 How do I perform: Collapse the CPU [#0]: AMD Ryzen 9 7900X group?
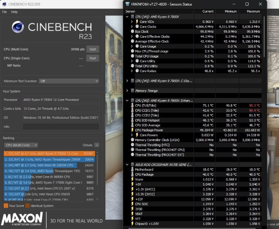(127, 17)
